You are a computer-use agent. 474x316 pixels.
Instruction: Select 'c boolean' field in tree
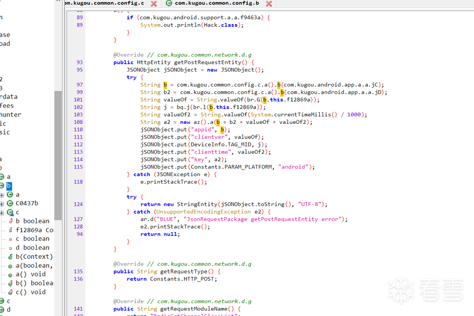pos(32,239)
